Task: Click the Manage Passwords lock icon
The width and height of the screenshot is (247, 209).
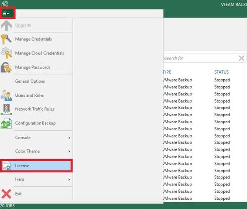Action: pyautogui.click(x=6, y=67)
